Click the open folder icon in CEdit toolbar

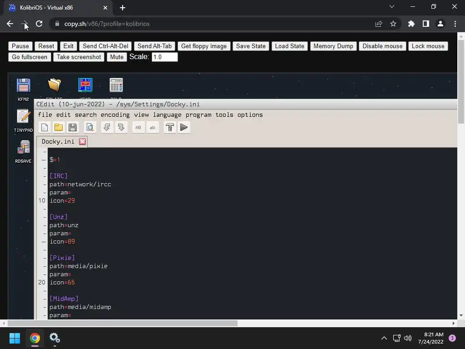(x=59, y=127)
